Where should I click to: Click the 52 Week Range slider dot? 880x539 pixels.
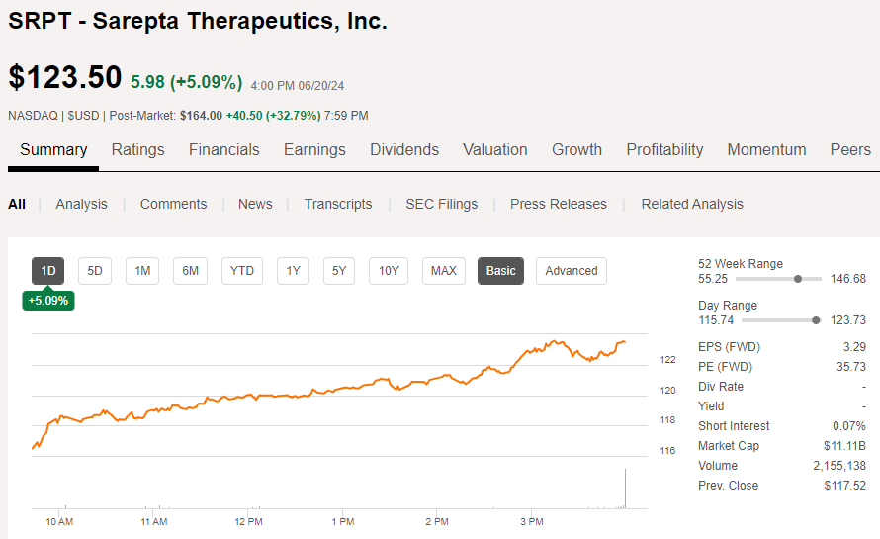[x=797, y=279]
